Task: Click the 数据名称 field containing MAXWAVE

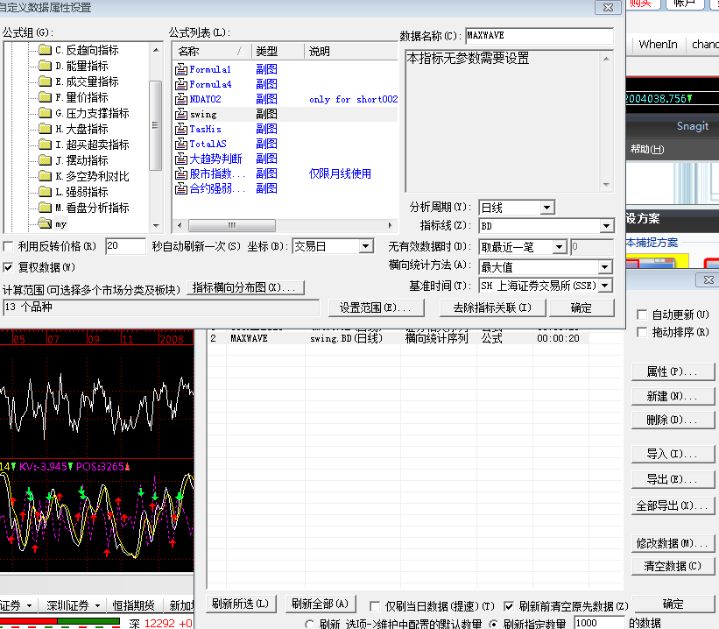Action: coord(539,36)
